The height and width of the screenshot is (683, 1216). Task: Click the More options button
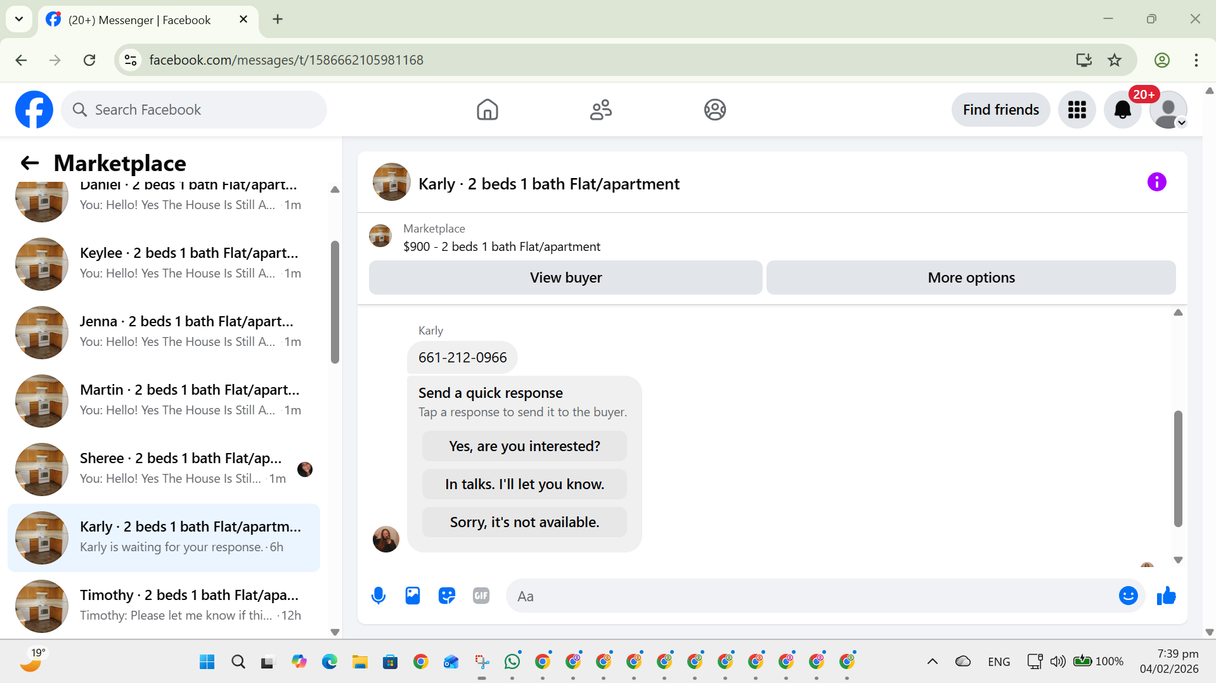pyautogui.click(x=971, y=278)
